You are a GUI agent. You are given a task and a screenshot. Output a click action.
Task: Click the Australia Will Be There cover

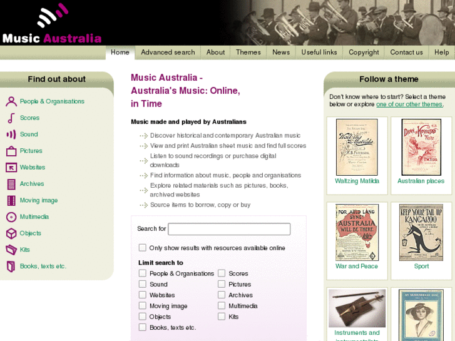point(357,232)
